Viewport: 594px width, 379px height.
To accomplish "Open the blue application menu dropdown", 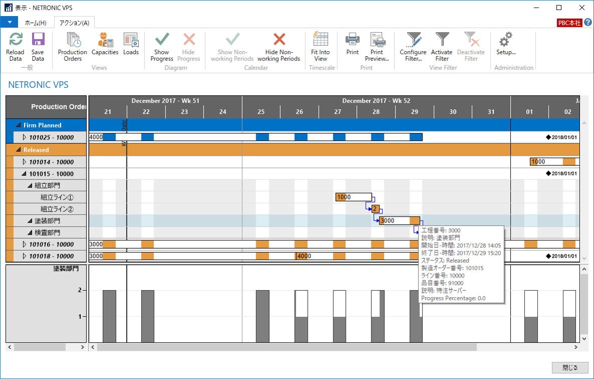I will pos(9,23).
